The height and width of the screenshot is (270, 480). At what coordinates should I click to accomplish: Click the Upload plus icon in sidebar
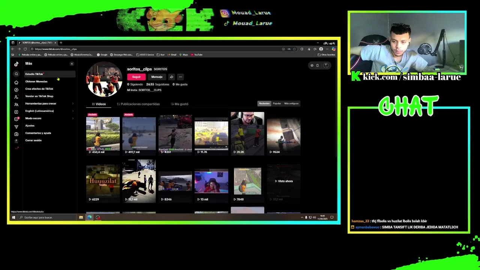(16, 112)
